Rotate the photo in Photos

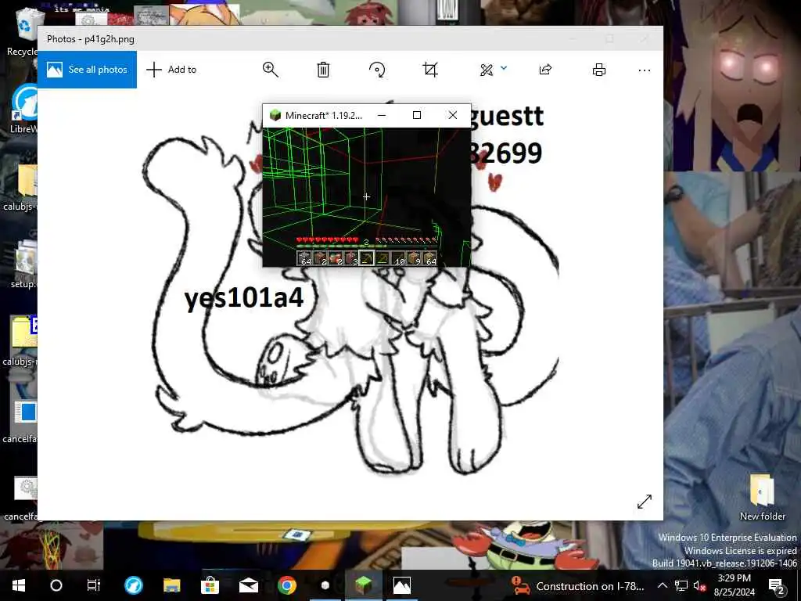(x=377, y=70)
